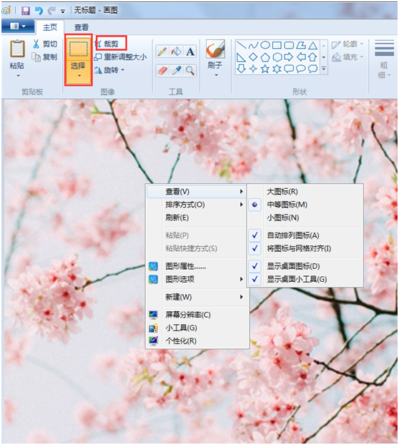Select the right triangle shape
The image size is (399, 445).
click(241, 57)
